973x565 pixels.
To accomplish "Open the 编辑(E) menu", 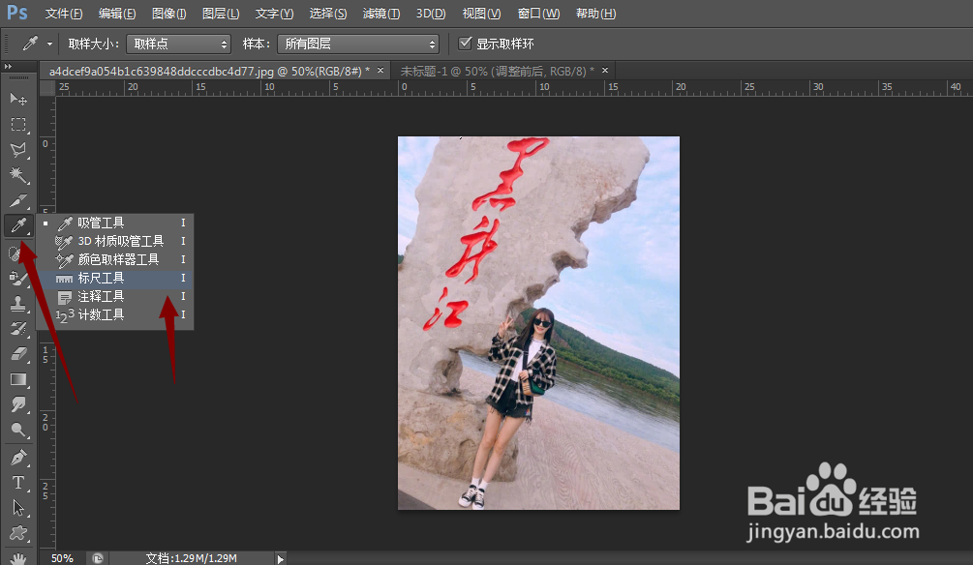I will (x=116, y=13).
